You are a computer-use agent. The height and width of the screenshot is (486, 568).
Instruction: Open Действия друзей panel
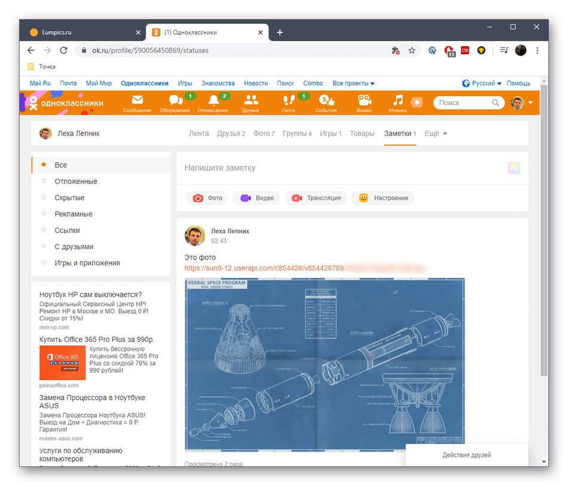pos(466,455)
